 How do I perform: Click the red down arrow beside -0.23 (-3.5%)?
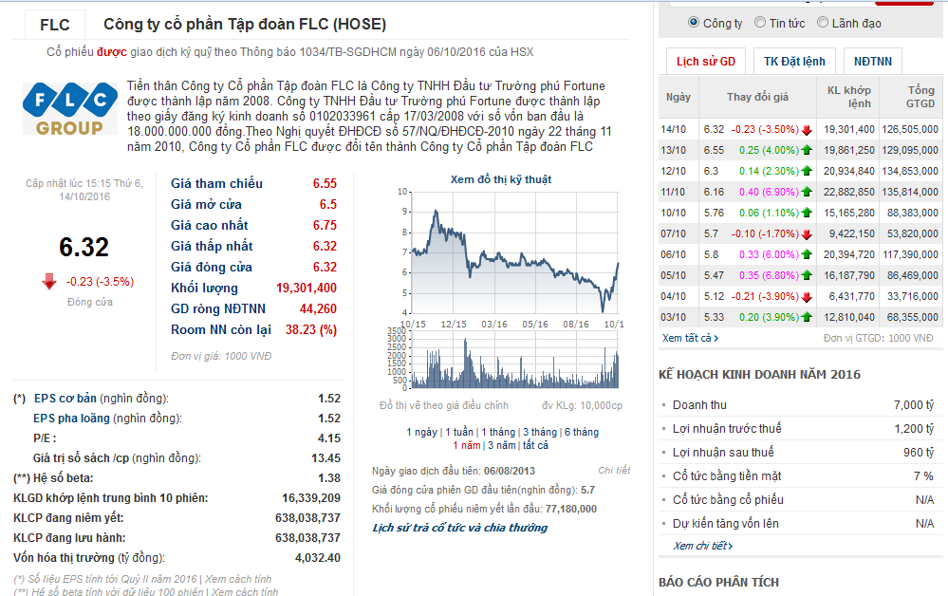click(x=49, y=281)
